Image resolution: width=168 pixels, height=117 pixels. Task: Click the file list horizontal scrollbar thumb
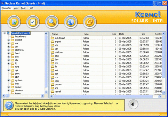103,96
